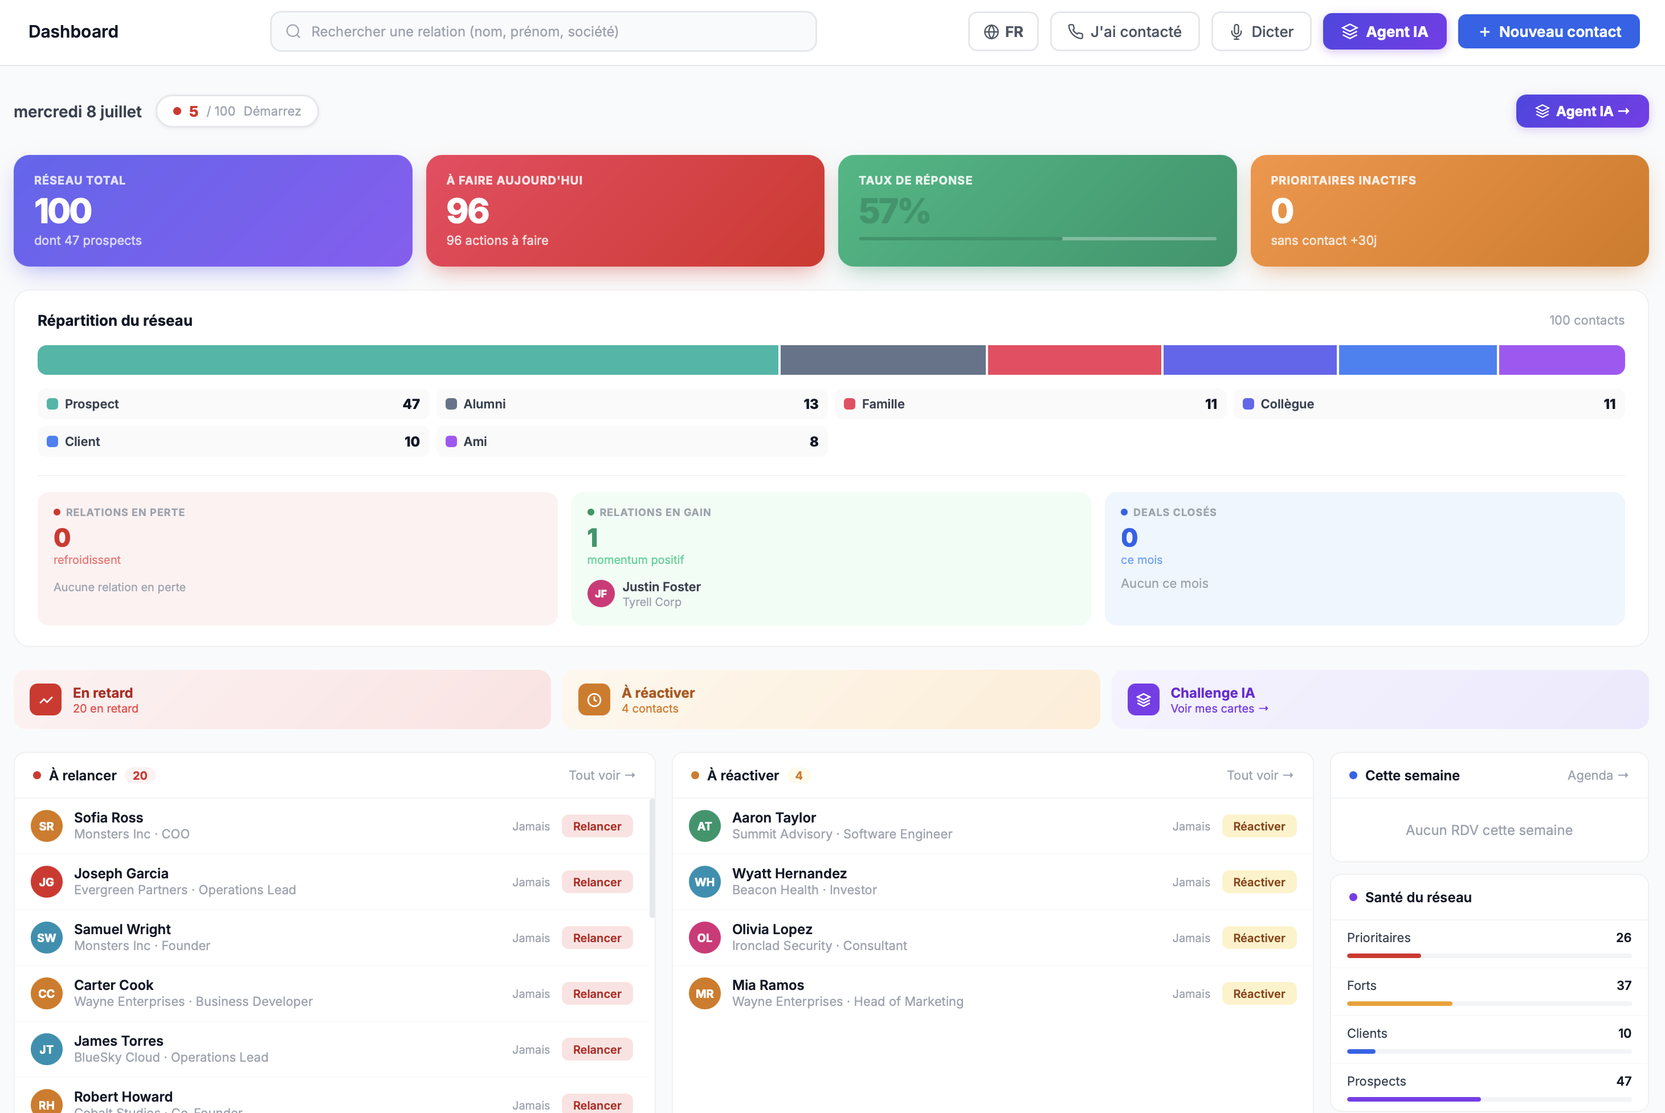Click the magnifier icon in search bar
This screenshot has width=1665, height=1113.
tap(293, 31)
